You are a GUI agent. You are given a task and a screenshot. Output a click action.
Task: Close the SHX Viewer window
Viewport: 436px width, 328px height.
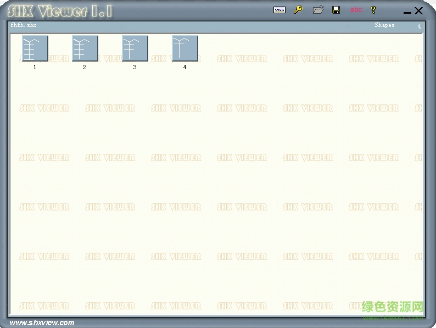pos(419,10)
